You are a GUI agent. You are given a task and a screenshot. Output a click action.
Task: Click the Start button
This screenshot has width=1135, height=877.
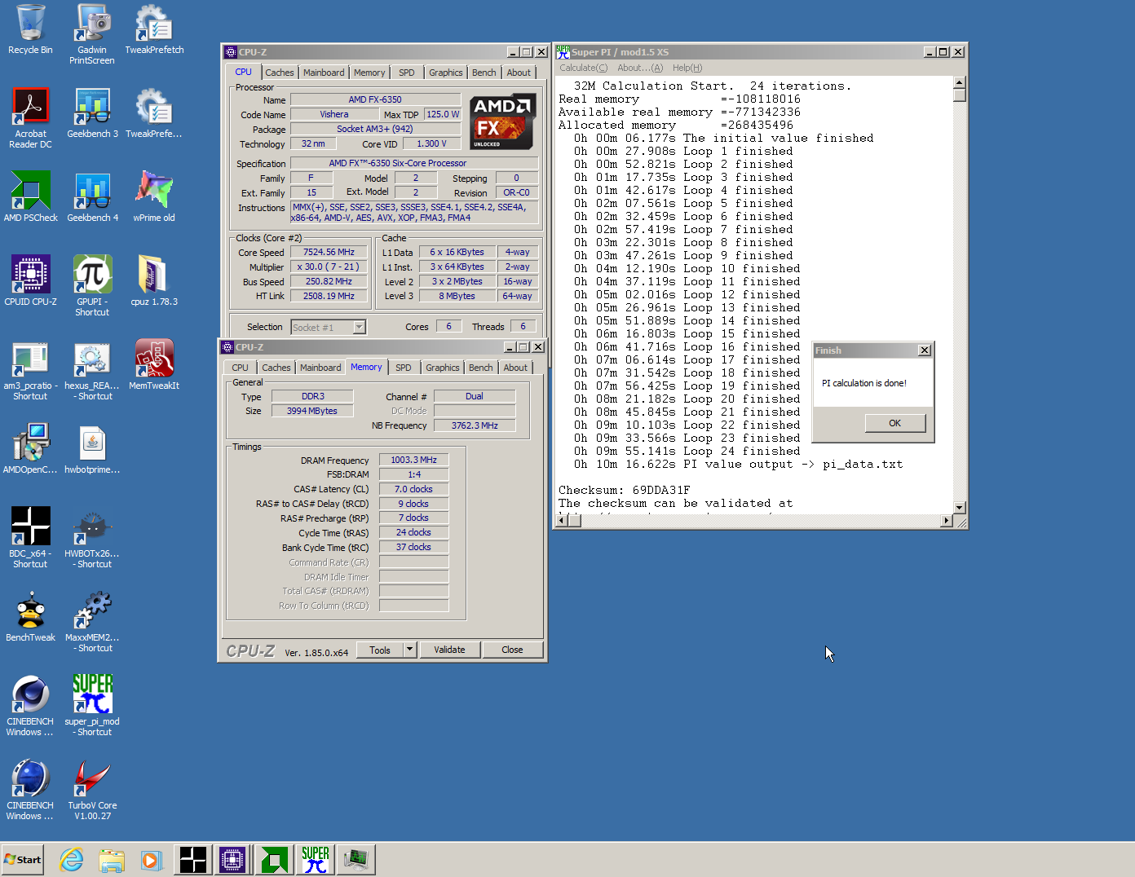click(23, 860)
